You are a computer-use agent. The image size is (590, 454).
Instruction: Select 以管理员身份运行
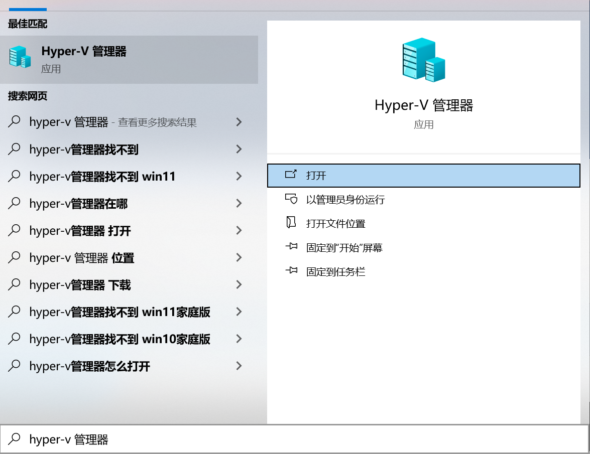tap(424, 200)
